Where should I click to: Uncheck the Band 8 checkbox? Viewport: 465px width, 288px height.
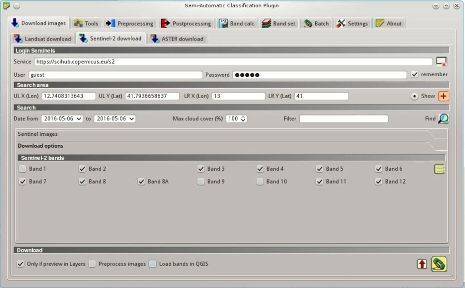click(x=82, y=181)
